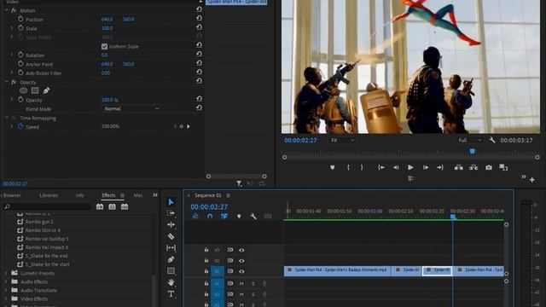Toggle insert sequences as nests
Viewport: 546px width, 307px height.
[x=195, y=216]
